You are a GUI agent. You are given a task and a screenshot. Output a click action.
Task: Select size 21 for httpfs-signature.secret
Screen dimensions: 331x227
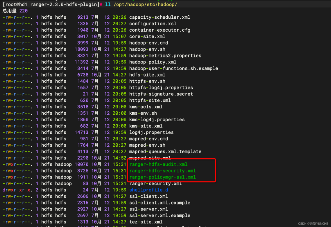coord(86,94)
